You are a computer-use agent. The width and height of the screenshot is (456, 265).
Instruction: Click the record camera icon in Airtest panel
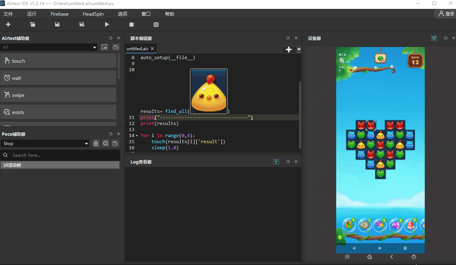[x=116, y=47]
